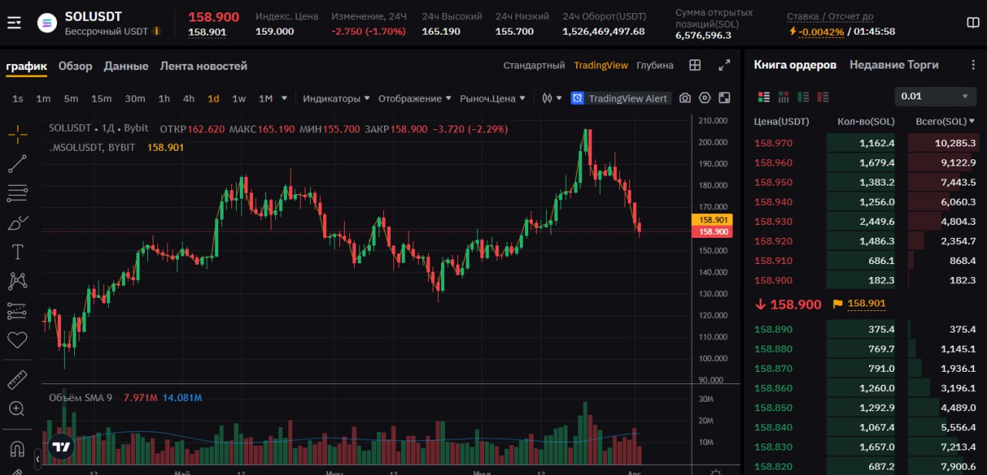The image size is (987, 475).
Task: Switch to Недавние Торги tab
Action: (x=893, y=65)
